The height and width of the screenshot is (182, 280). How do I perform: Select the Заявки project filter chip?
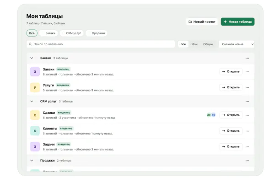coord(48,33)
